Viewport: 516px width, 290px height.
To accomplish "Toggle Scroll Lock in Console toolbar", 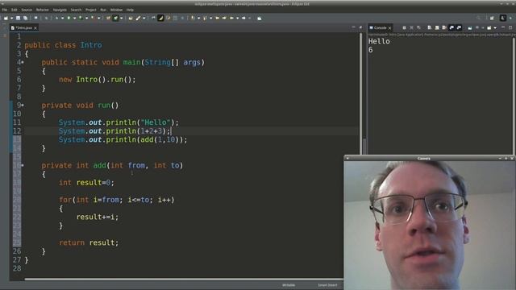I will coord(437,28).
